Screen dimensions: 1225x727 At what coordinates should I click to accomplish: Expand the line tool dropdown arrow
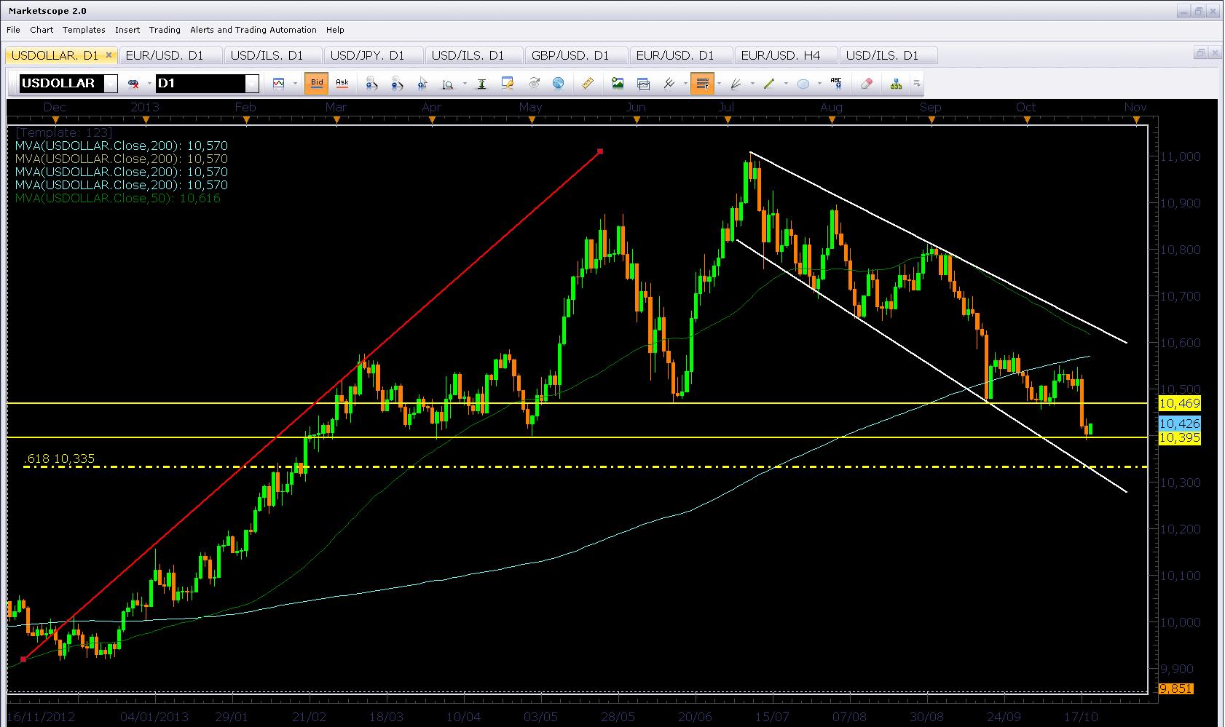[786, 84]
